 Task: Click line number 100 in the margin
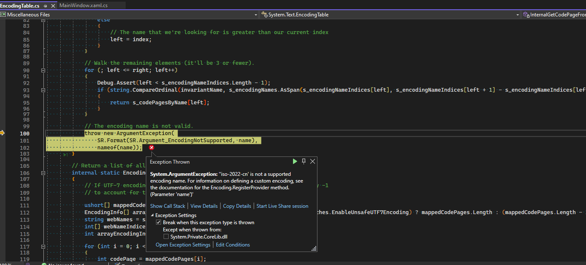(x=24, y=133)
